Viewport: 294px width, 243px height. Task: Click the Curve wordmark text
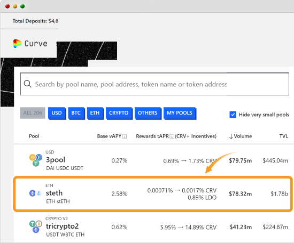(x=36, y=43)
